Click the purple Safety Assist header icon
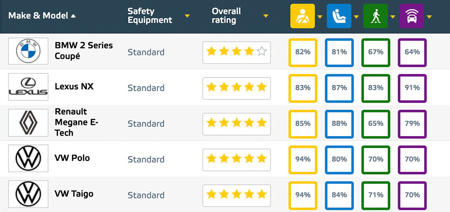Screen dimensions: 450x212 click(412, 16)
